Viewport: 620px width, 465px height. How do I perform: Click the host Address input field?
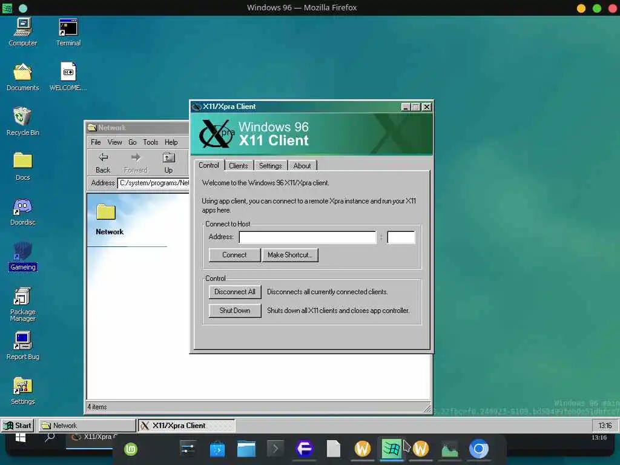[x=308, y=237]
